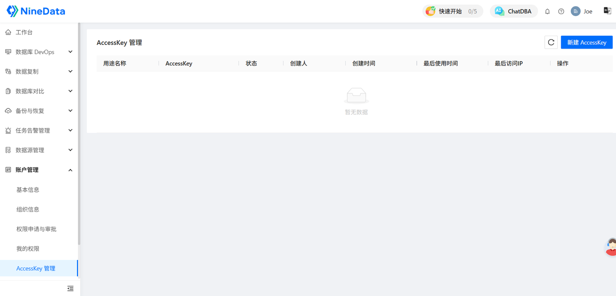Image resolution: width=616 pixels, height=296 pixels.
Task: Collapse 账户管理 menu
Action: tap(39, 170)
